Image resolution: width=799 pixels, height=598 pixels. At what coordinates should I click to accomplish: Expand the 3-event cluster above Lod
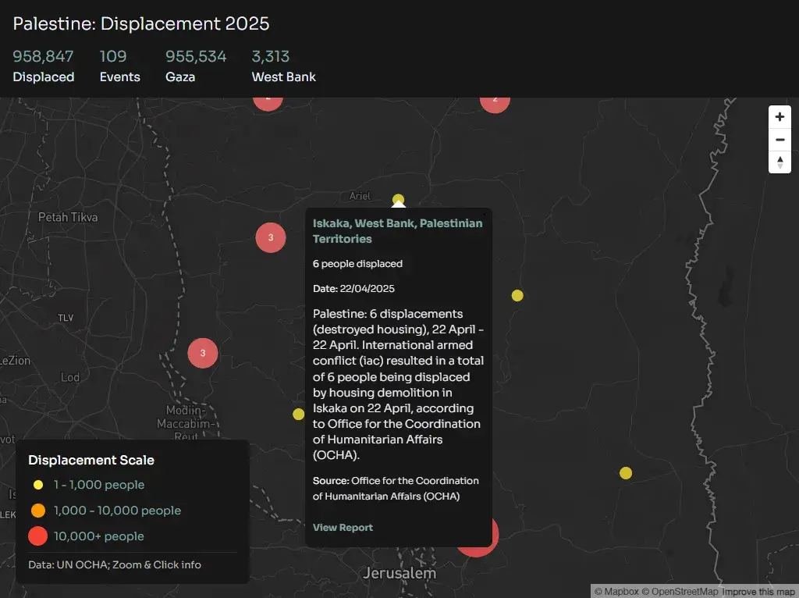click(x=203, y=353)
